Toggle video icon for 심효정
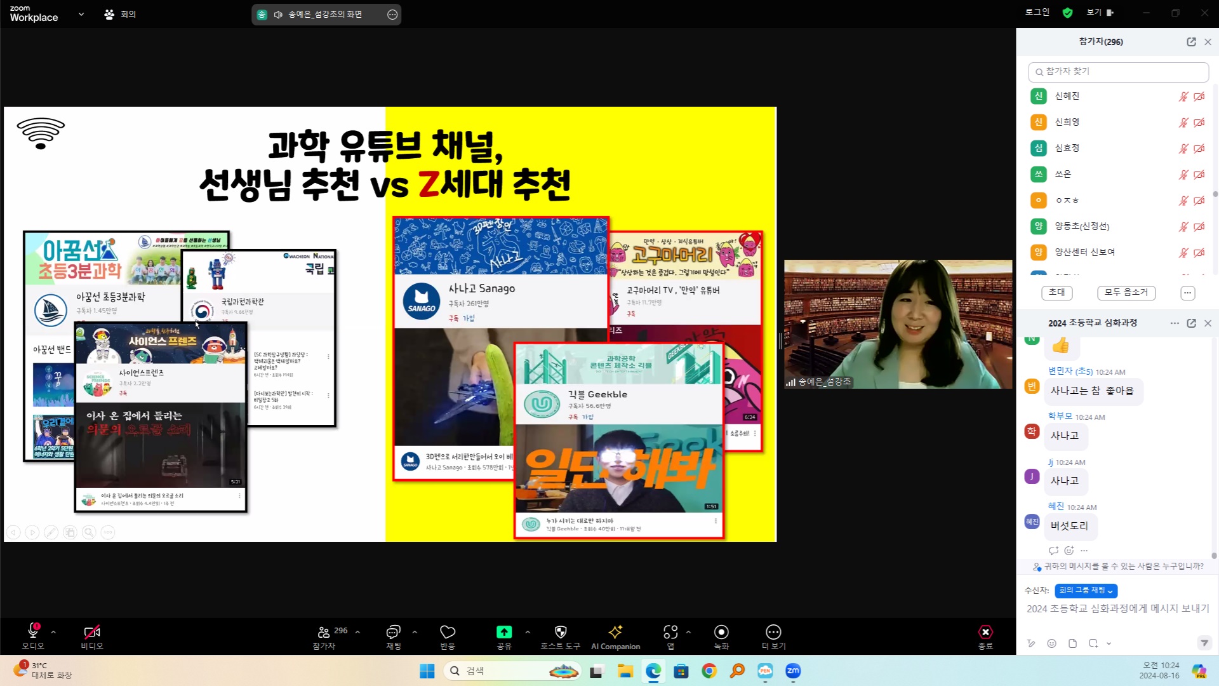The width and height of the screenshot is (1219, 686). click(1199, 149)
